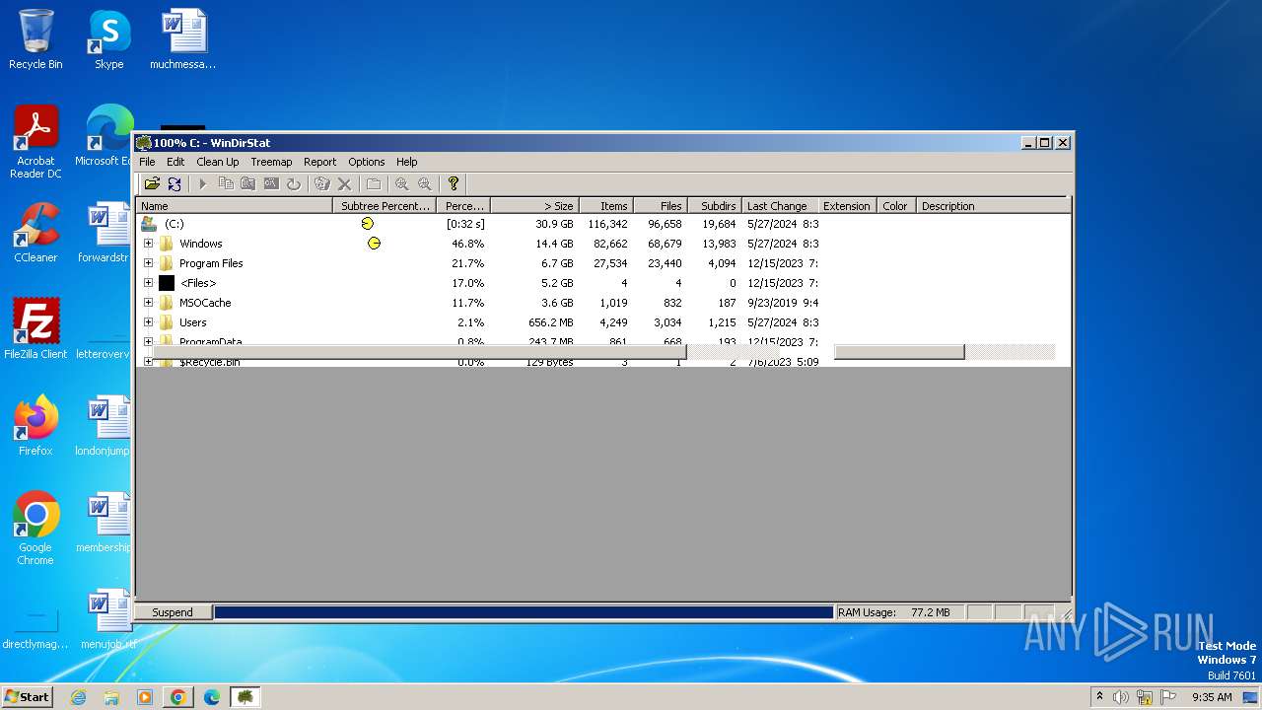Click the Delete to Recycle Bin icon

pos(321,183)
